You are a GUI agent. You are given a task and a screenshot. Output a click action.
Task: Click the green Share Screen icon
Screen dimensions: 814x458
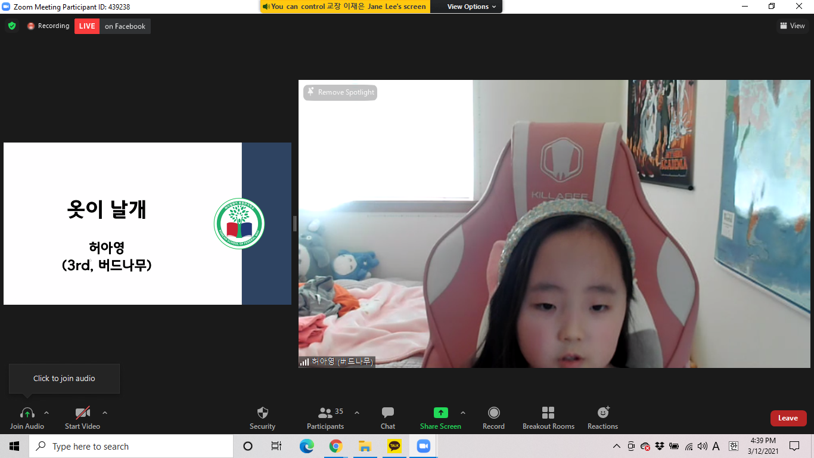click(440, 413)
